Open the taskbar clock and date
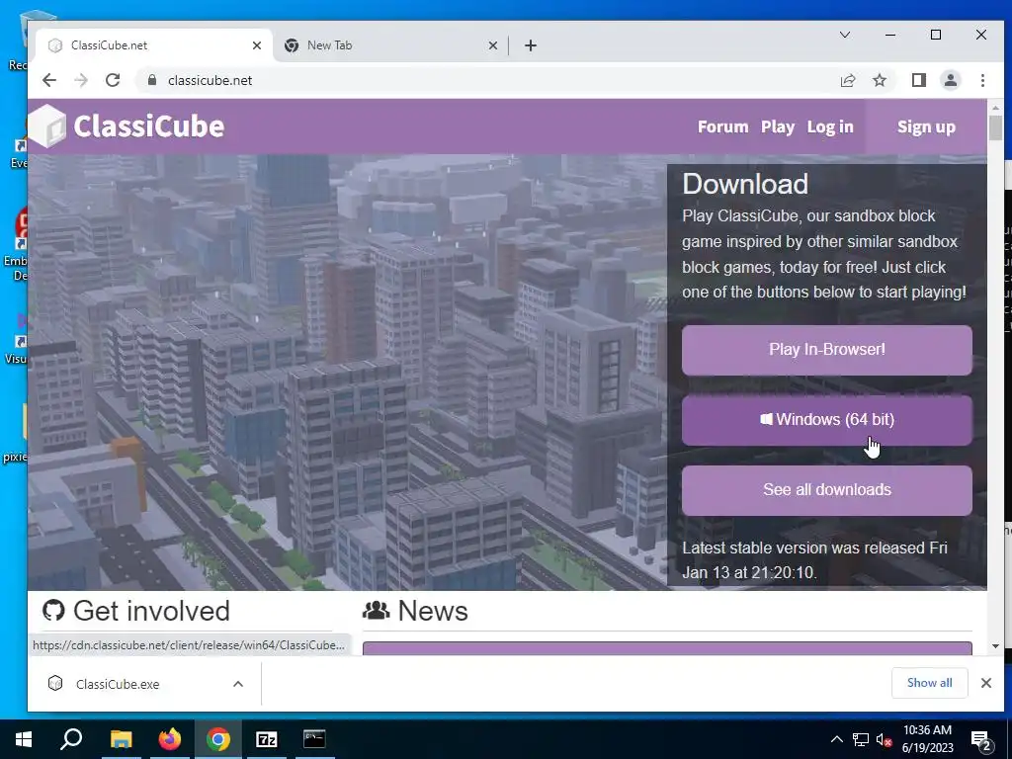The height and width of the screenshot is (759, 1012). pos(927,739)
